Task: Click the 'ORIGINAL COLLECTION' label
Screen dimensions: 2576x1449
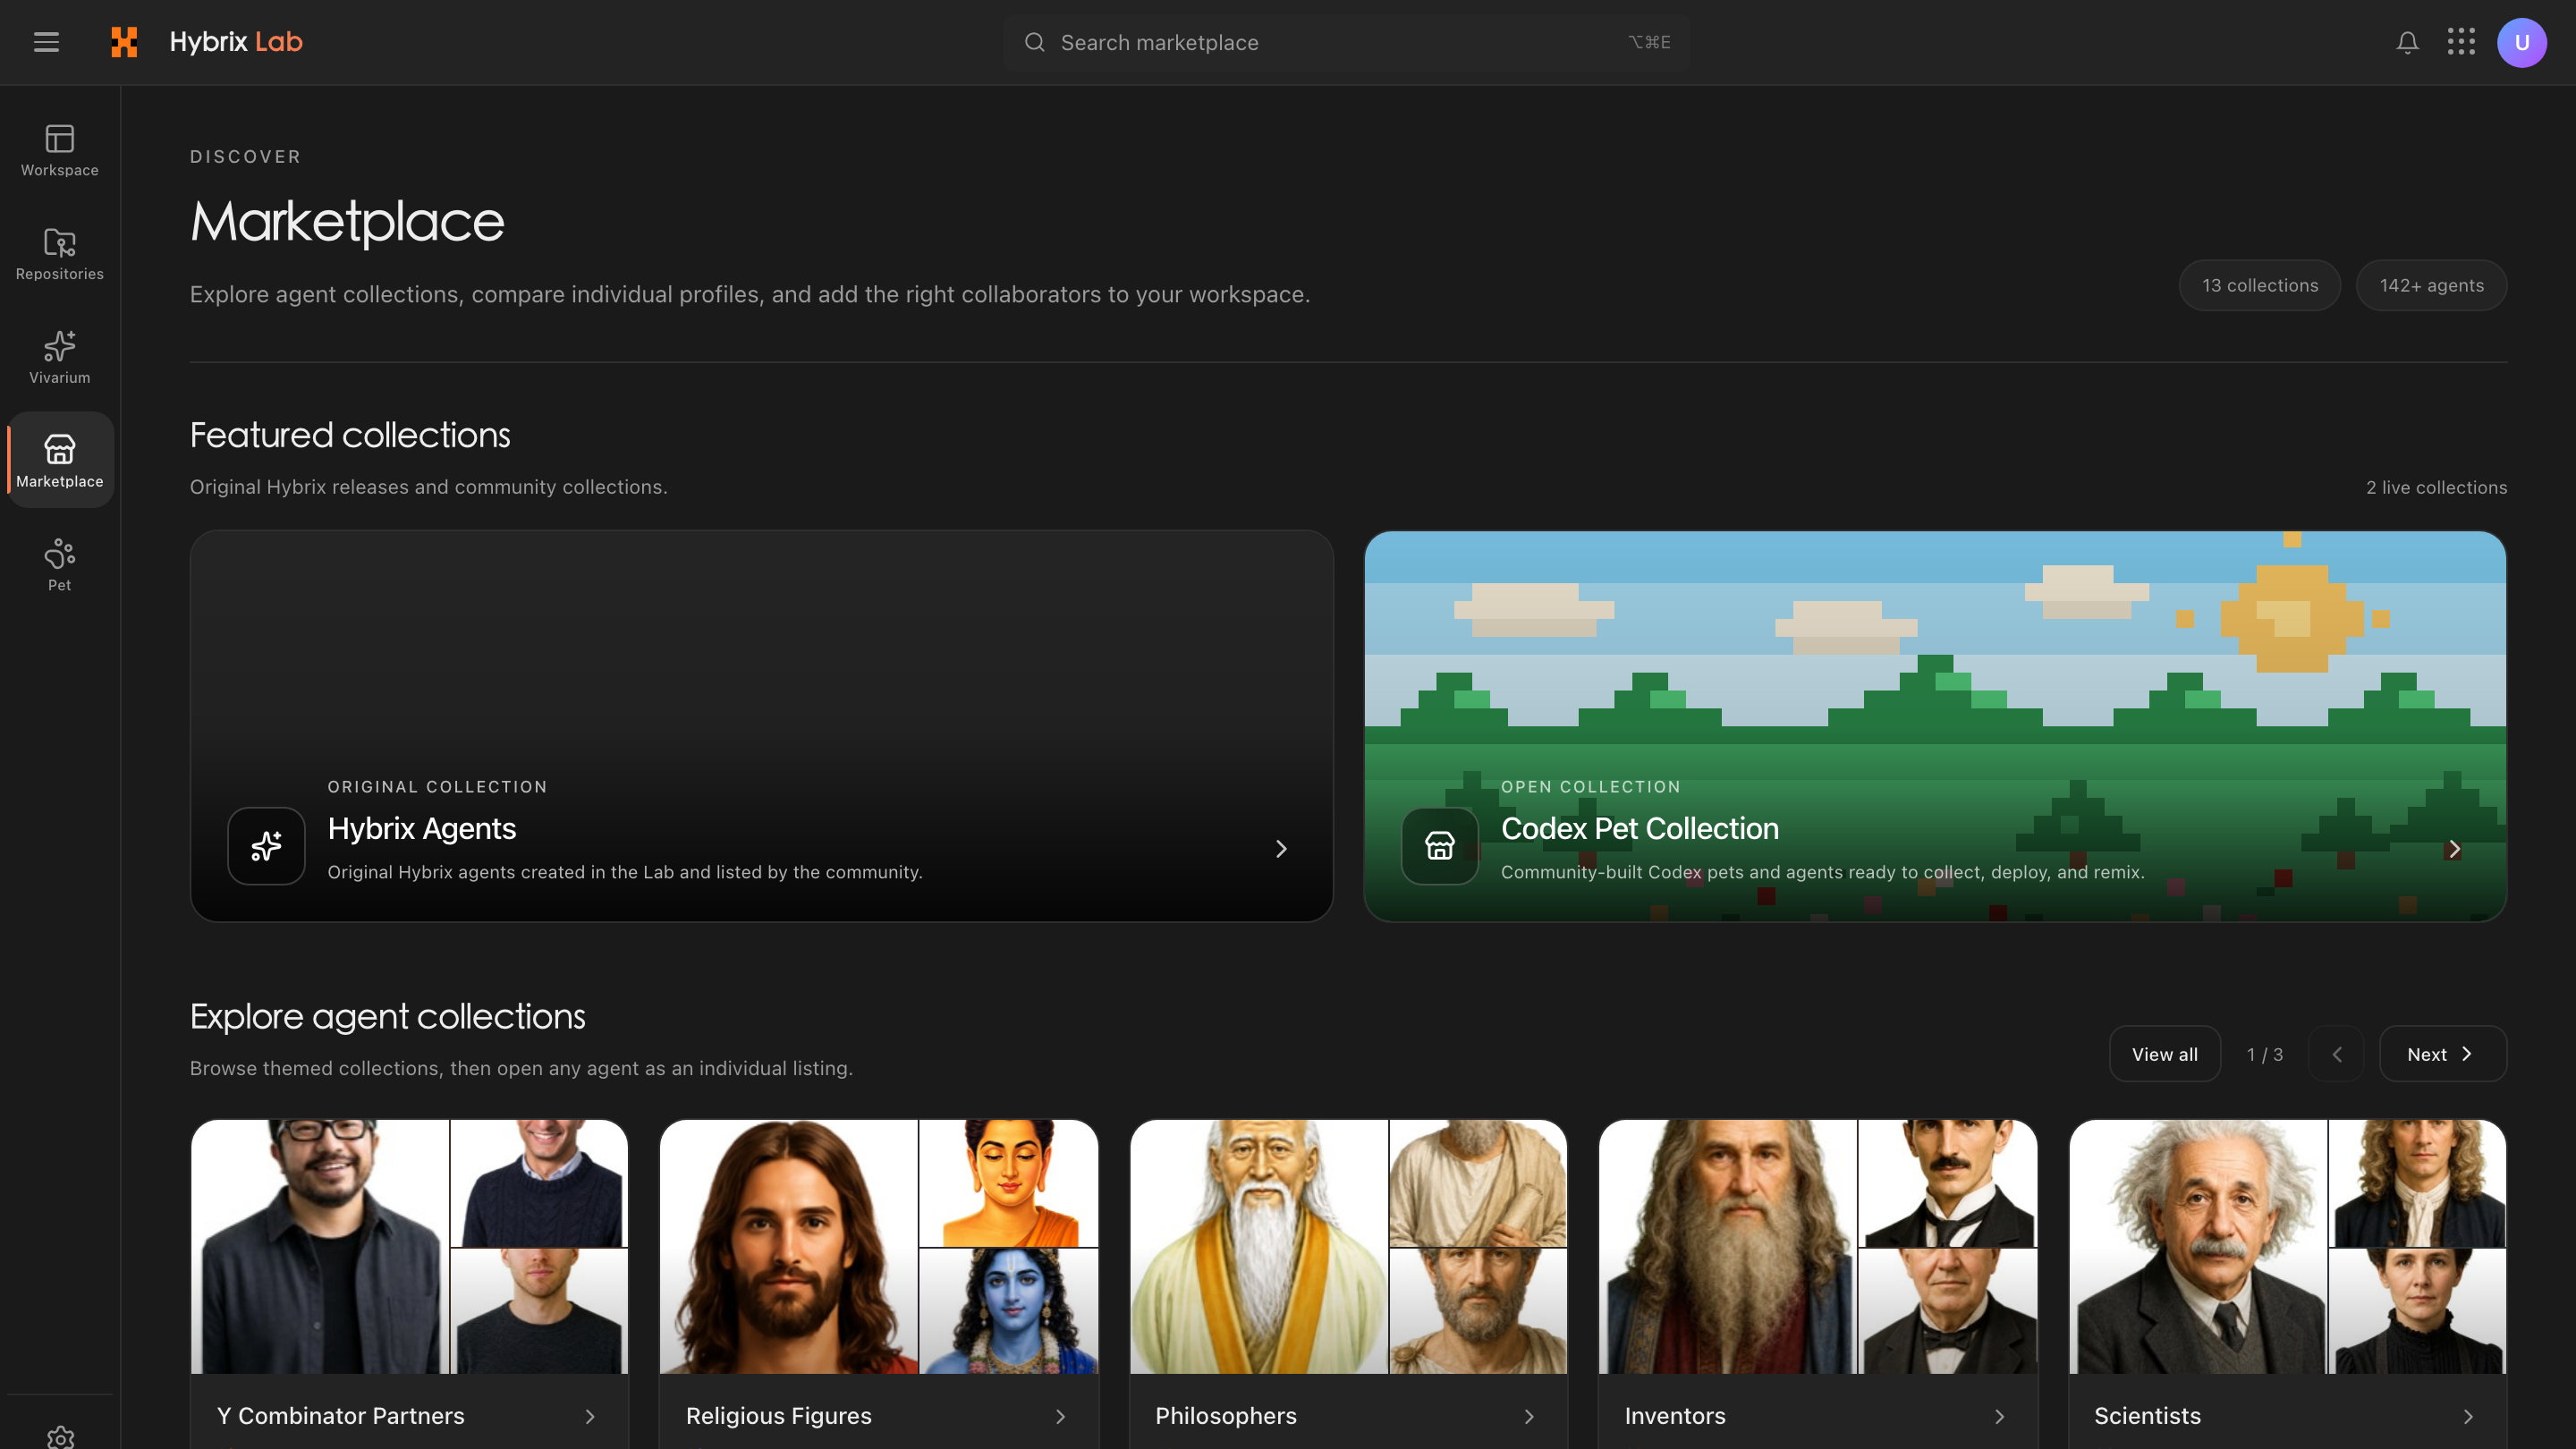Action: click(x=437, y=787)
